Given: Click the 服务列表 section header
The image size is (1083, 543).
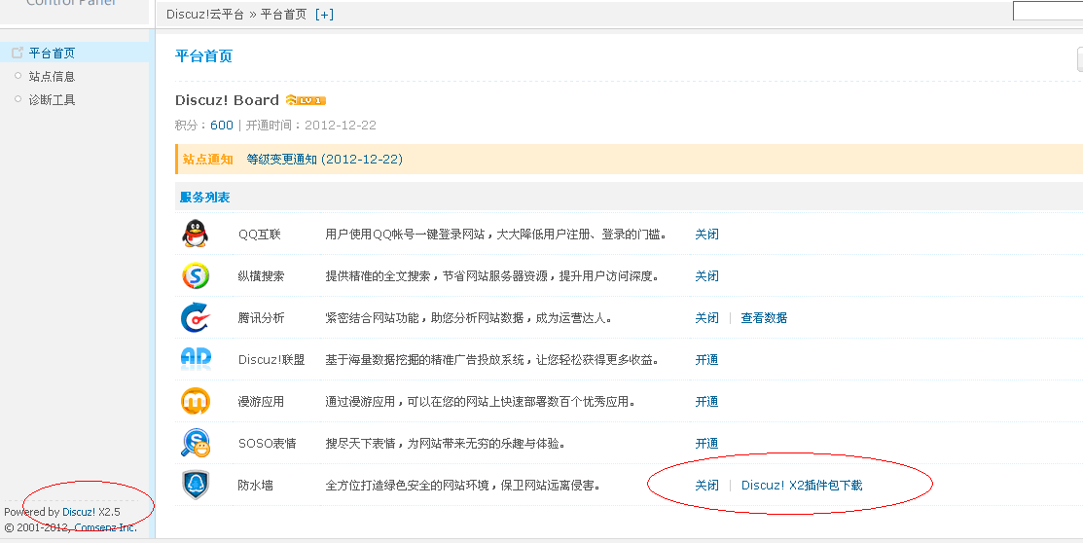Looking at the screenshot, I should point(204,197).
